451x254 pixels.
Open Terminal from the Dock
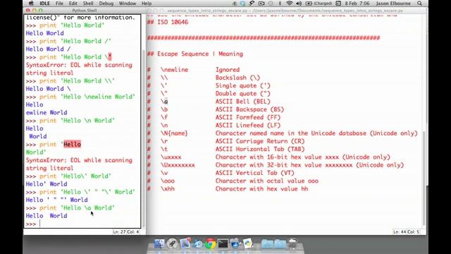[223, 243]
